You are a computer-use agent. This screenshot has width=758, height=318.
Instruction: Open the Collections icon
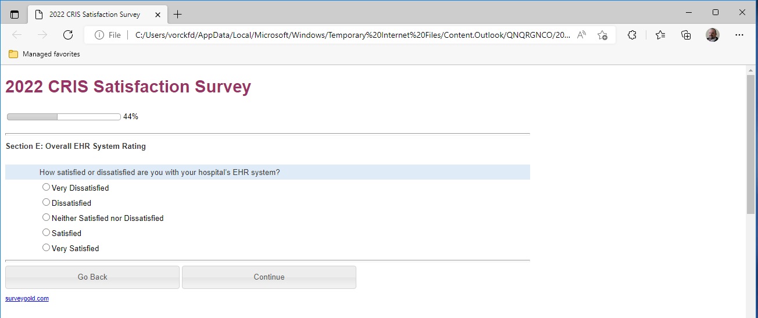click(x=686, y=35)
